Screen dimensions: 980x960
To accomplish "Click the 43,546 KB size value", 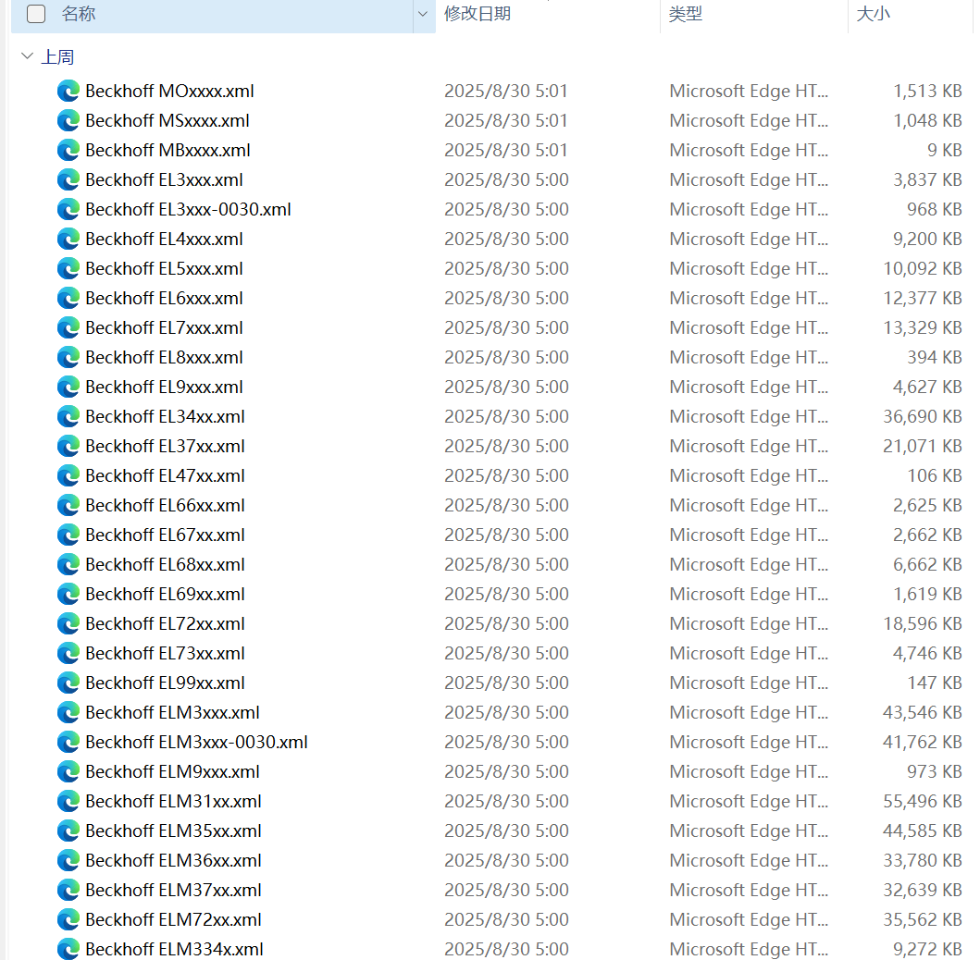I will 923,713.
